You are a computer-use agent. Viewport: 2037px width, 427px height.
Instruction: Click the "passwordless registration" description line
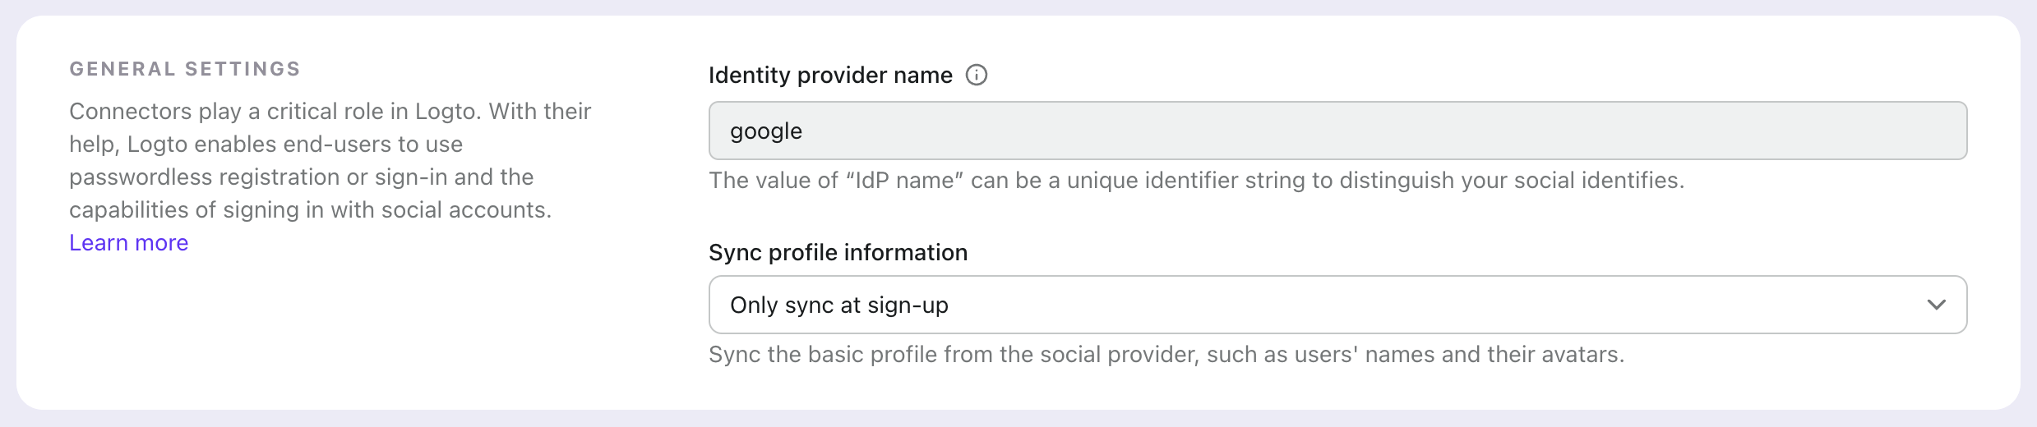(x=301, y=177)
